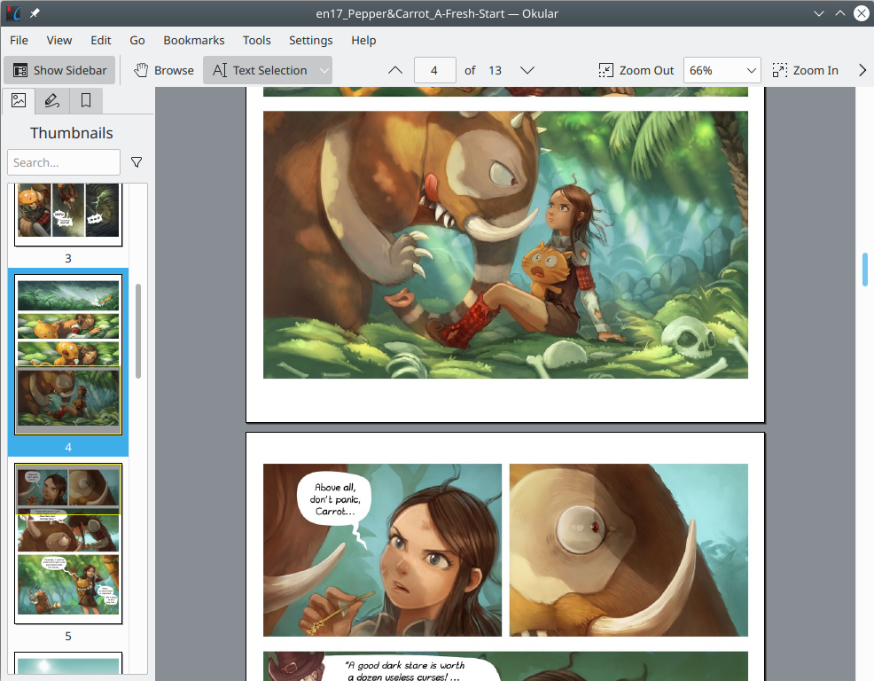Open the Tools menu
The width and height of the screenshot is (874, 681).
click(256, 40)
